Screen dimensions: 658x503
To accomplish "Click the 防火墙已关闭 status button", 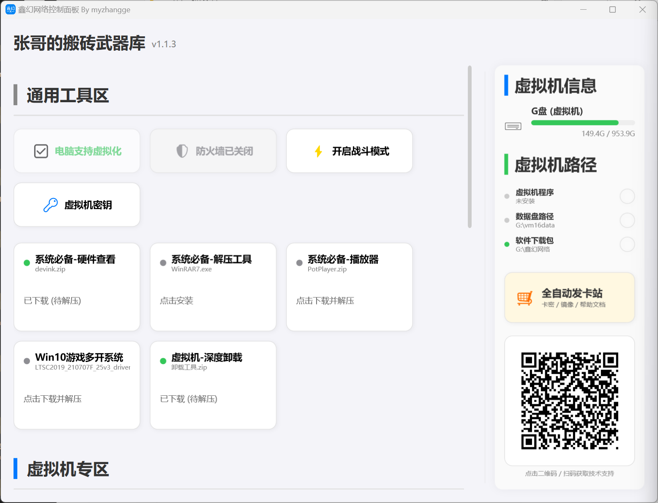I will (x=213, y=151).
